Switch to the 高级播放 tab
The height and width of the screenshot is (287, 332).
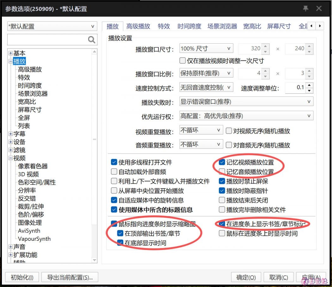click(138, 27)
